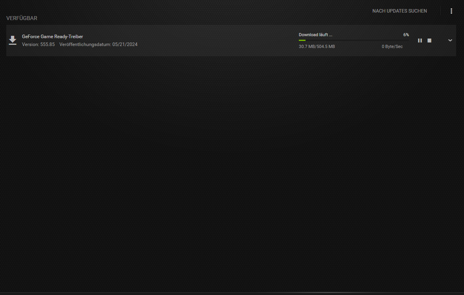Click the Version: 555.85 text
The image size is (464, 295).
tap(38, 44)
